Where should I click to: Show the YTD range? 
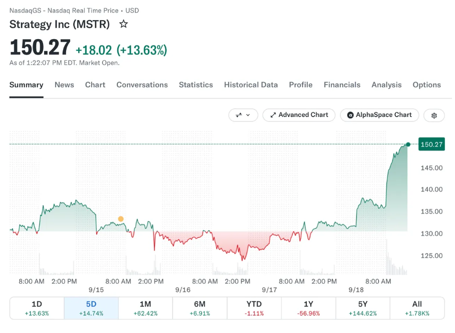254,308
